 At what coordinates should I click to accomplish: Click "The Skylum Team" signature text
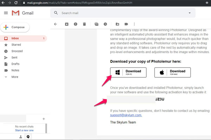pos(123,122)
